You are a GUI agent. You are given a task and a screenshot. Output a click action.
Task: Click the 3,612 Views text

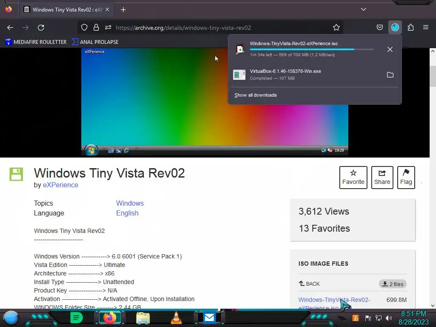324,211
